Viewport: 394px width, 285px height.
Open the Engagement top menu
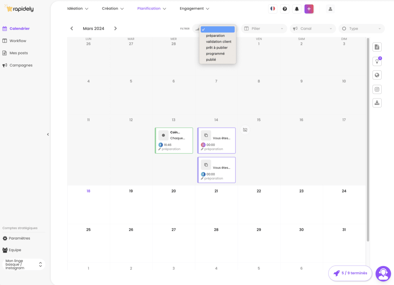pyautogui.click(x=194, y=8)
